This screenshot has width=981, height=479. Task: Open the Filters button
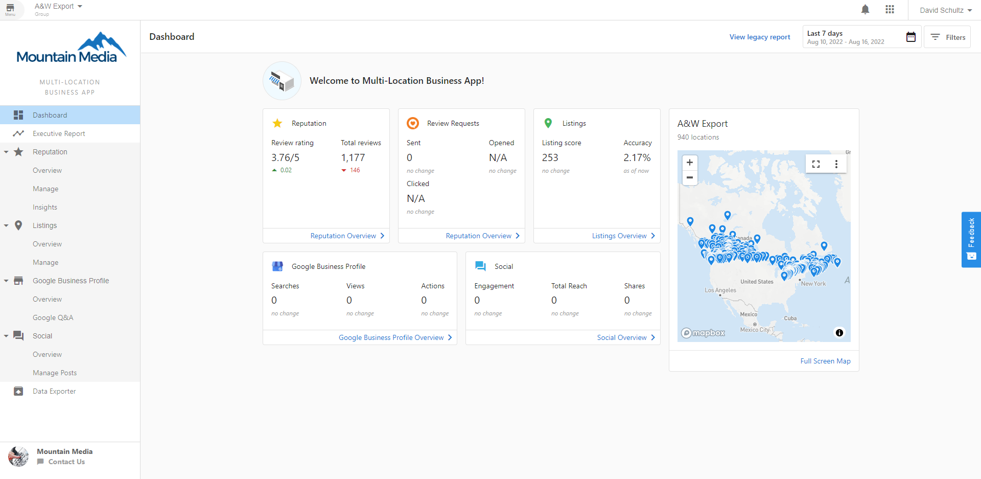(x=947, y=37)
